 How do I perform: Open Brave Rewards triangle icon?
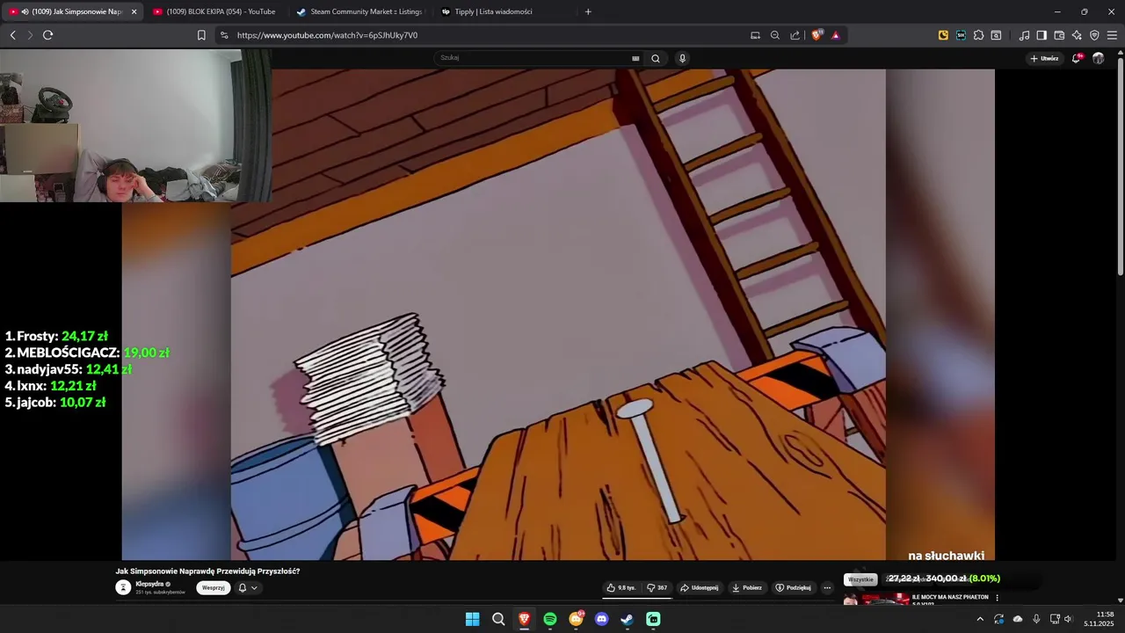pyautogui.click(x=835, y=35)
